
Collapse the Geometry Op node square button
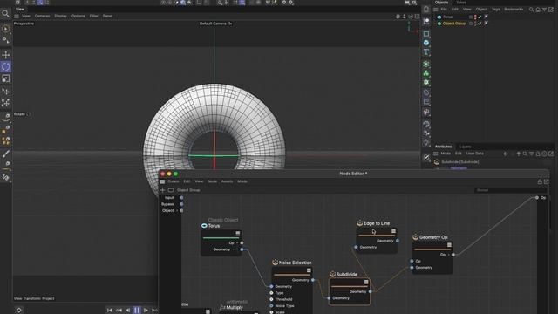(x=450, y=245)
